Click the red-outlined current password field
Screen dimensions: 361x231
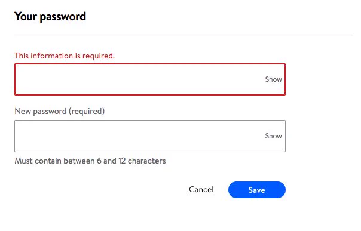pos(150,79)
